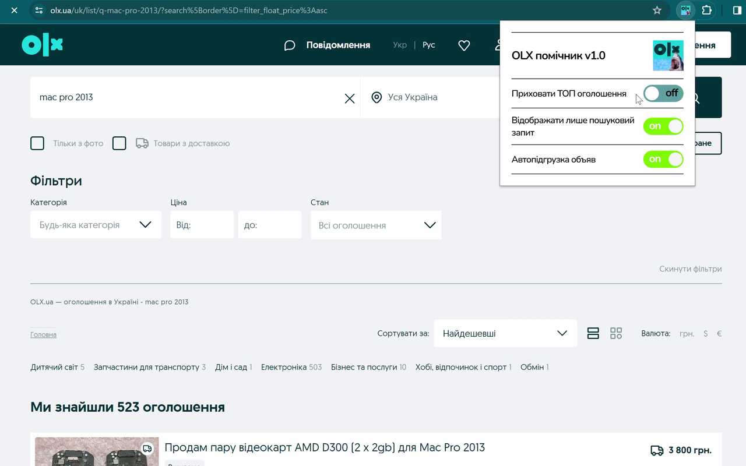The width and height of the screenshot is (746, 466).
Task: Switch language to Рус
Action: [429, 44]
